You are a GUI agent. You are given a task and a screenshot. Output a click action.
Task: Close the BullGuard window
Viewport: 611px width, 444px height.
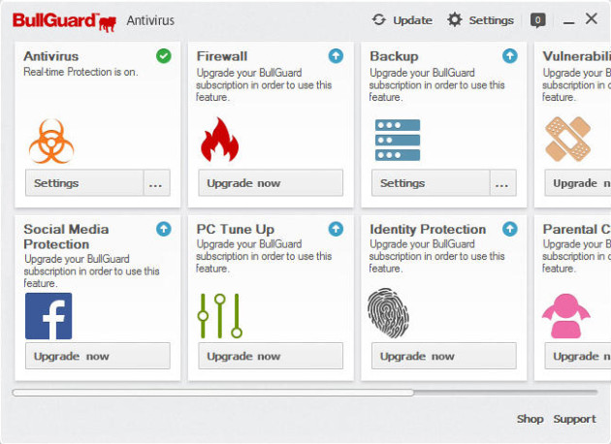(x=592, y=18)
